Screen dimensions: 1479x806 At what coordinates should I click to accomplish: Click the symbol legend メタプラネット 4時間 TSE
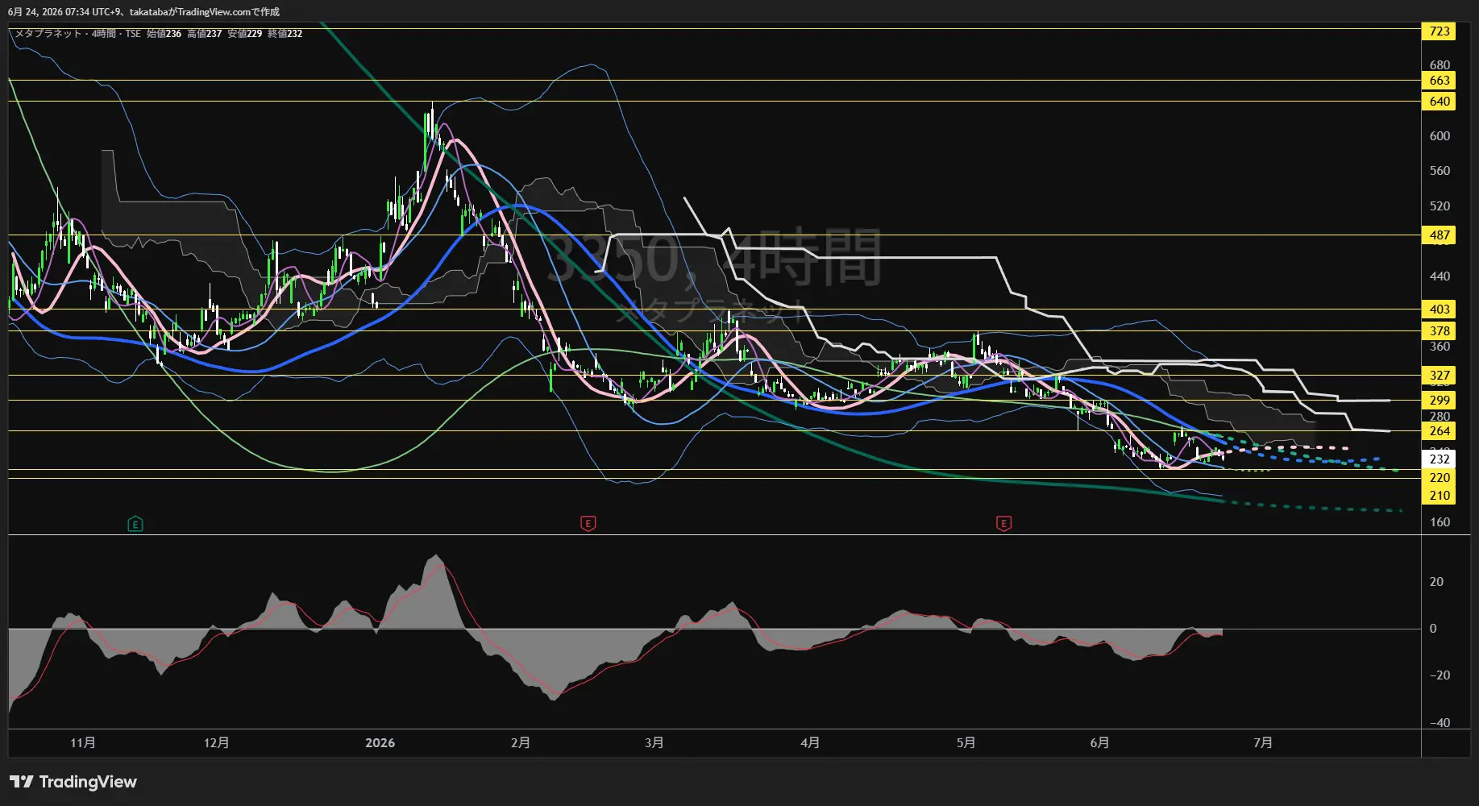[78, 34]
